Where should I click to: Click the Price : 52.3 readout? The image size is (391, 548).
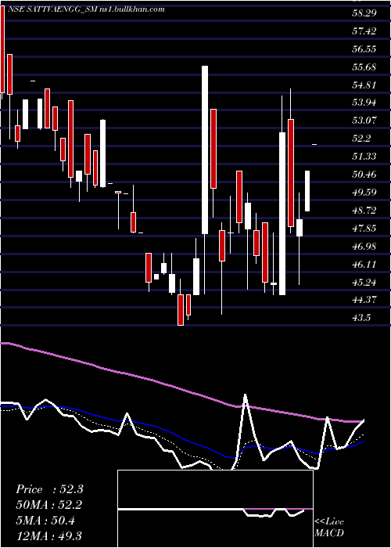point(49,489)
